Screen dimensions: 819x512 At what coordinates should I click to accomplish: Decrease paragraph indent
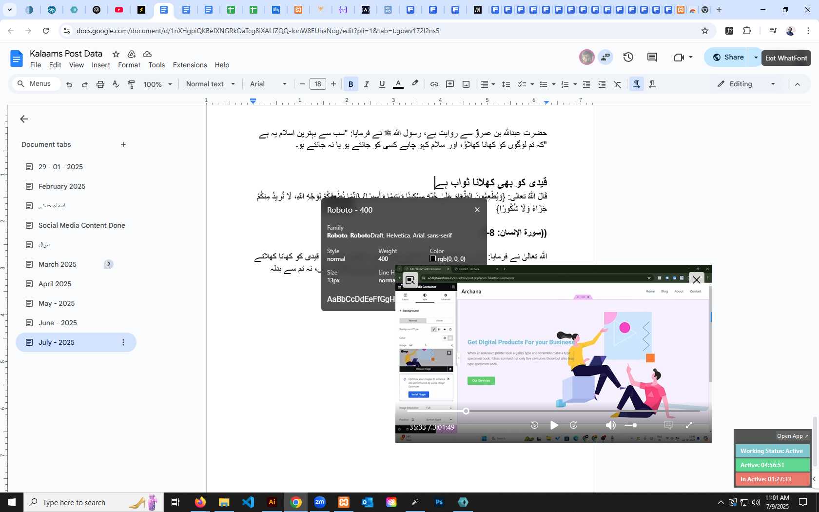point(586,84)
